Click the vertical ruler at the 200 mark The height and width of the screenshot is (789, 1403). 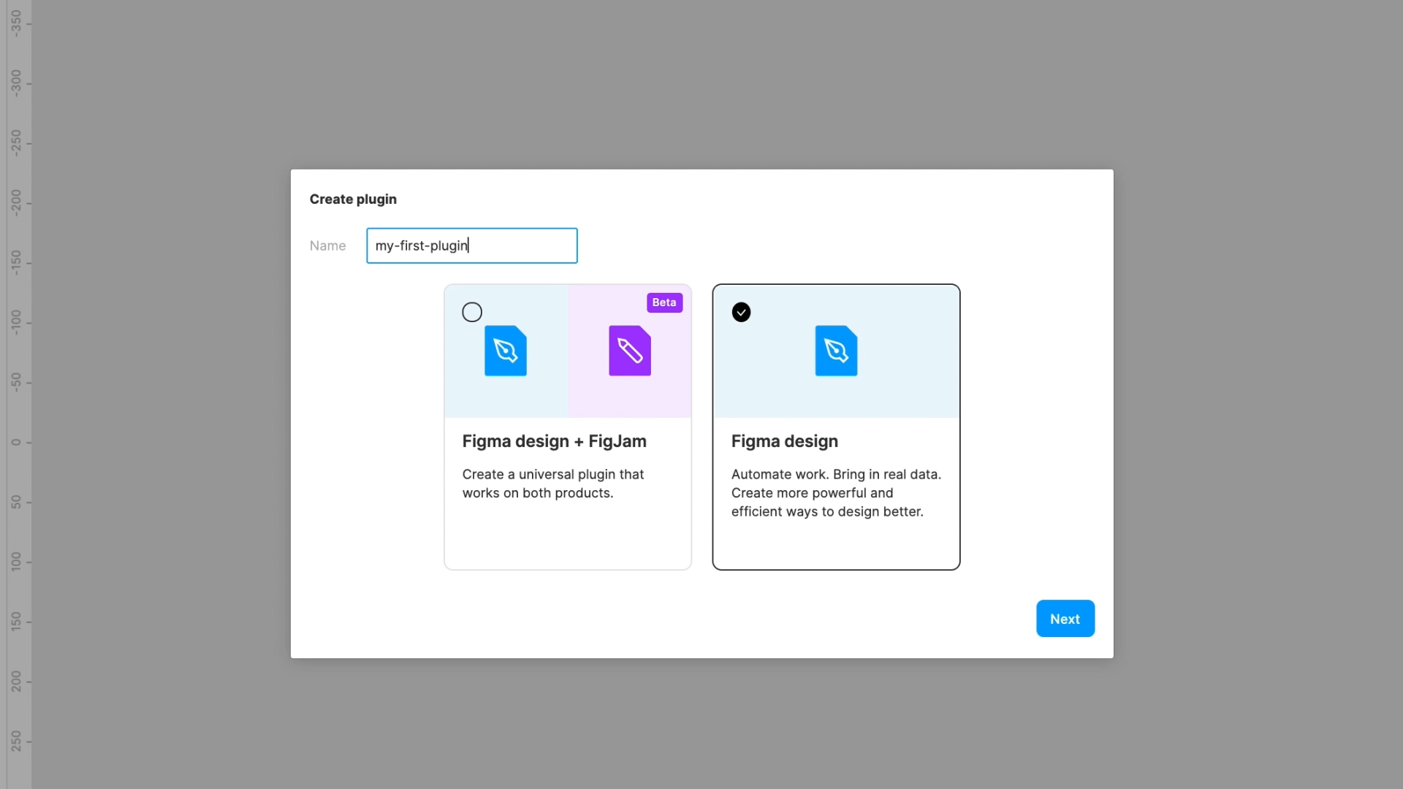[x=16, y=681]
